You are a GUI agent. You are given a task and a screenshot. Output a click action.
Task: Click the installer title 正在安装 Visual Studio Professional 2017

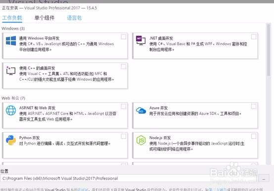49,8
